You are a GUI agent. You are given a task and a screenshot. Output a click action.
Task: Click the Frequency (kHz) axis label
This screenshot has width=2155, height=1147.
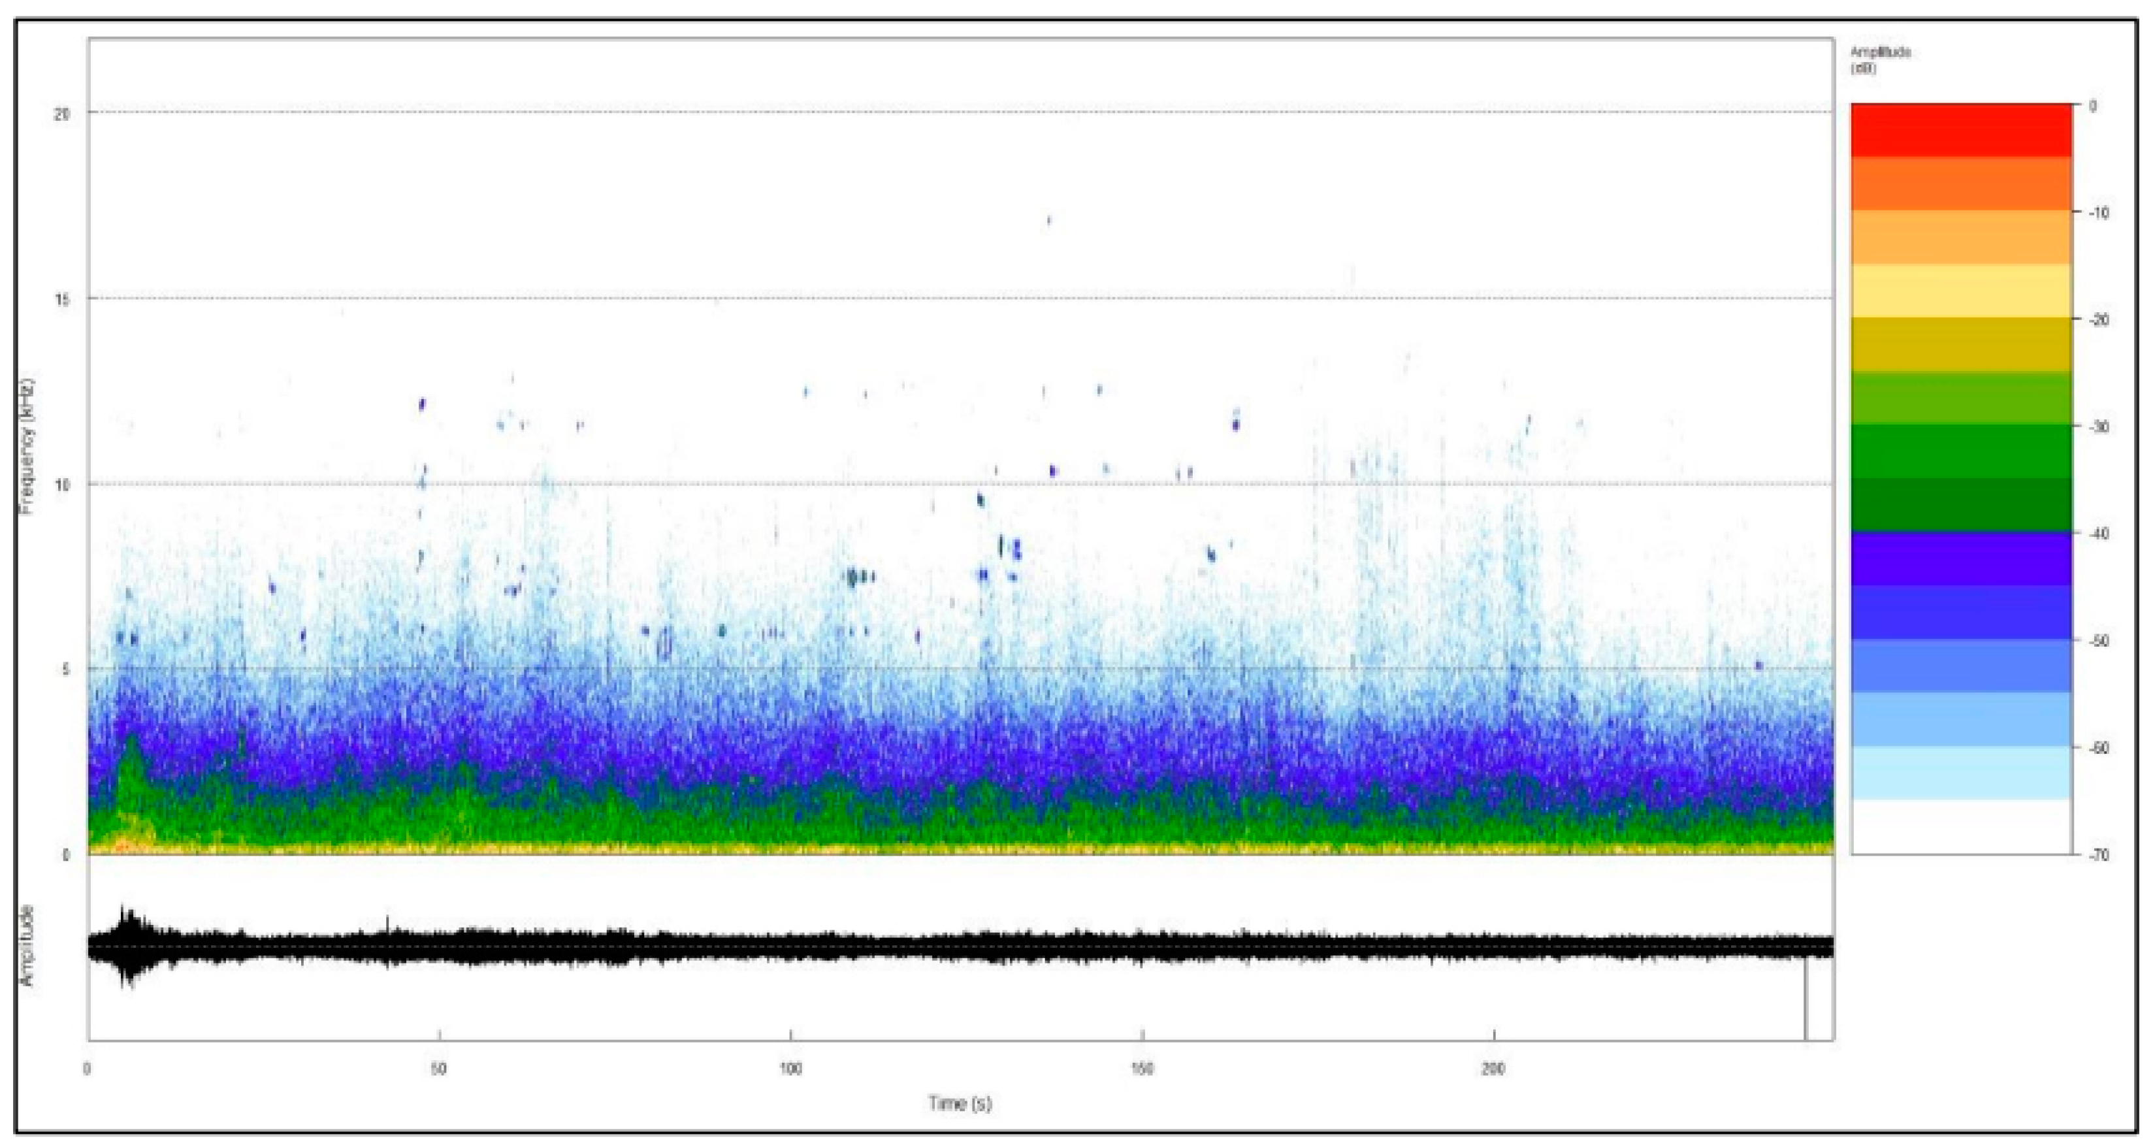point(29,446)
